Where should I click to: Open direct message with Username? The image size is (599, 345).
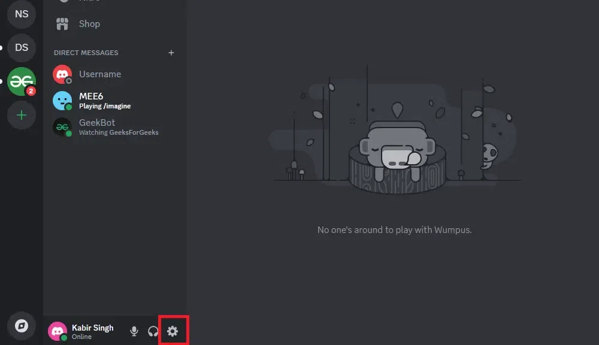[115, 74]
